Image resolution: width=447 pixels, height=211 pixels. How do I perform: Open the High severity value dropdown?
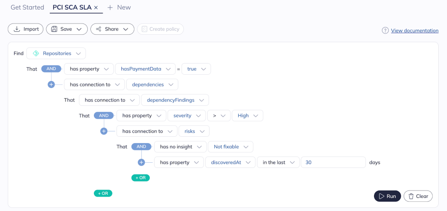(247, 116)
